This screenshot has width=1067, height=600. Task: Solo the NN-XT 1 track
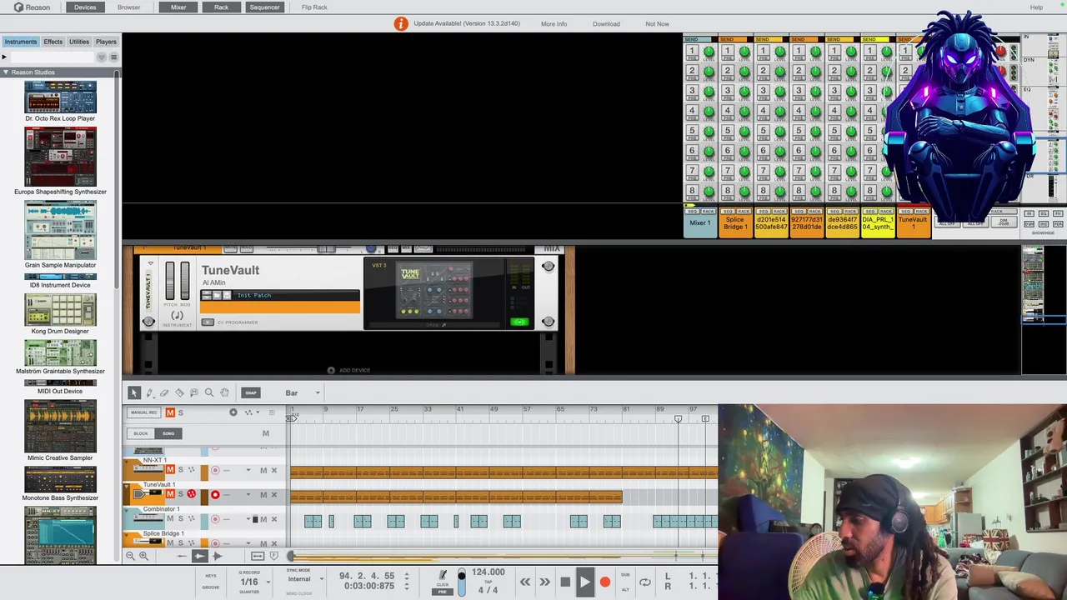tap(180, 471)
